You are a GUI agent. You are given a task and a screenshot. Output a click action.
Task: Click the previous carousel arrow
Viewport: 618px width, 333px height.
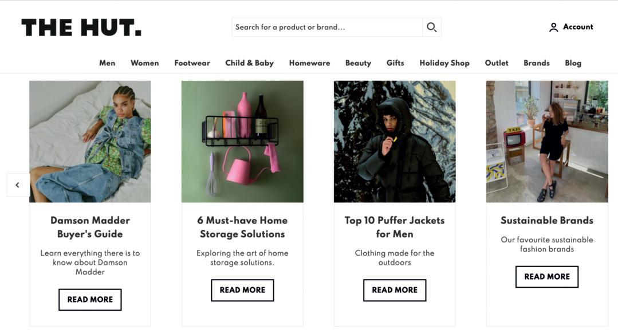click(x=17, y=185)
